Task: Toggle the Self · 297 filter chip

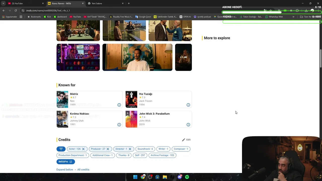Action: (x=140, y=155)
